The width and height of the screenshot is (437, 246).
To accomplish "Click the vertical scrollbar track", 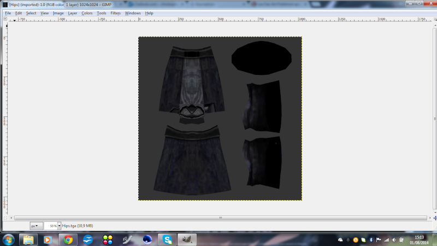I will pos(435,119).
